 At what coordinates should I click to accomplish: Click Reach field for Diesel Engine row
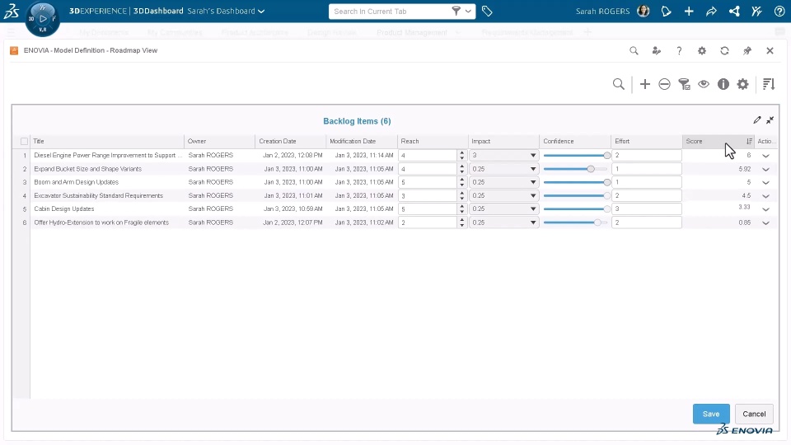click(x=428, y=156)
